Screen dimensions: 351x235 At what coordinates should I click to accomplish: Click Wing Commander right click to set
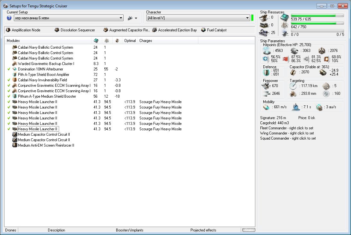tap(287, 133)
